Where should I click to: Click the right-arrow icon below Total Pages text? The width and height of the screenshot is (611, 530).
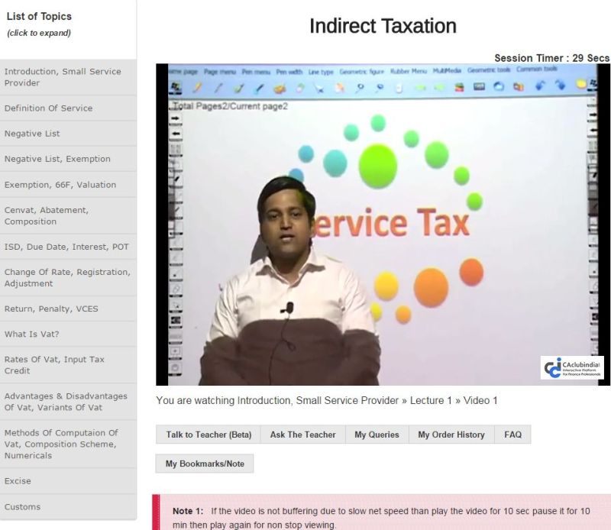pos(176,119)
